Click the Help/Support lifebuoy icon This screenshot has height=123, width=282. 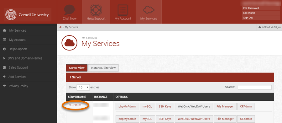tap(96, 10)
